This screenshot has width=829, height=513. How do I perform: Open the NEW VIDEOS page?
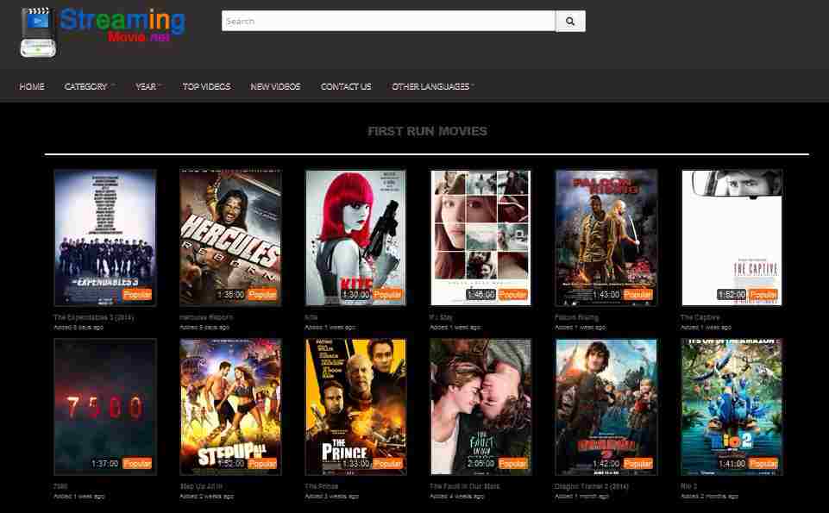coord(275,86)
